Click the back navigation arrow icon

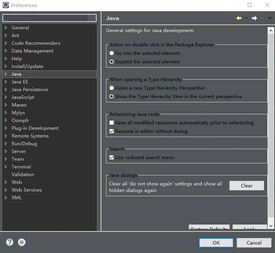coord(239,18)
